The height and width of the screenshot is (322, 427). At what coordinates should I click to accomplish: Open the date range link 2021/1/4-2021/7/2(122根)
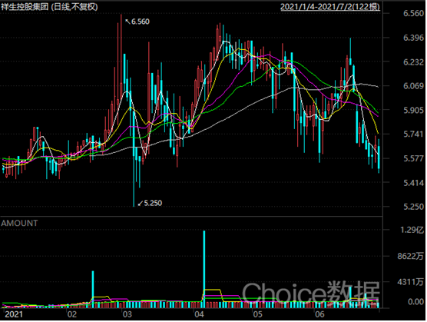330,7
